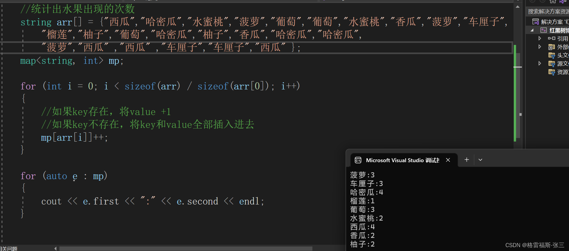Viewport: 569px width, 251px height.
Task: Click the 资源 filter folder icon
Action: 552,72
